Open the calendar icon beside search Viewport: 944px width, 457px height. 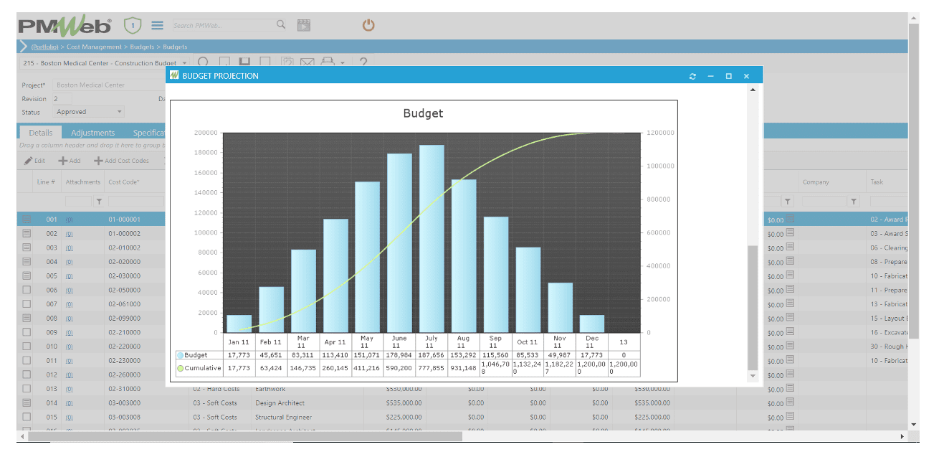[x=304, y=25]
